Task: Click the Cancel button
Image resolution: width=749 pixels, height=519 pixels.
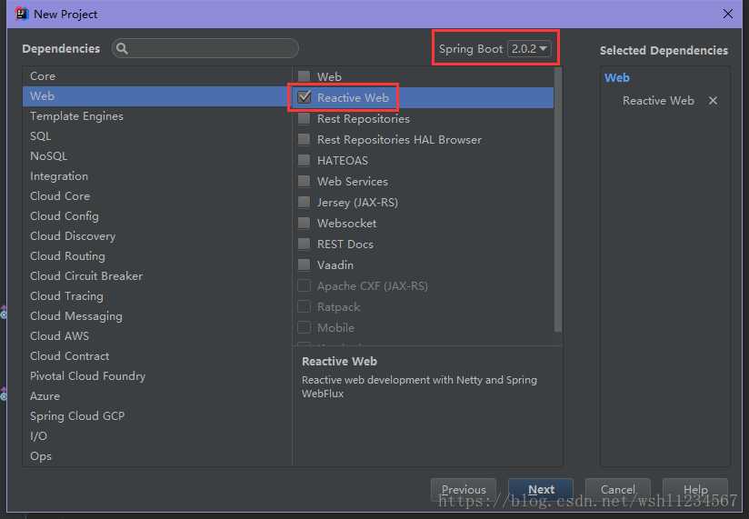Action: coord(617,490)
